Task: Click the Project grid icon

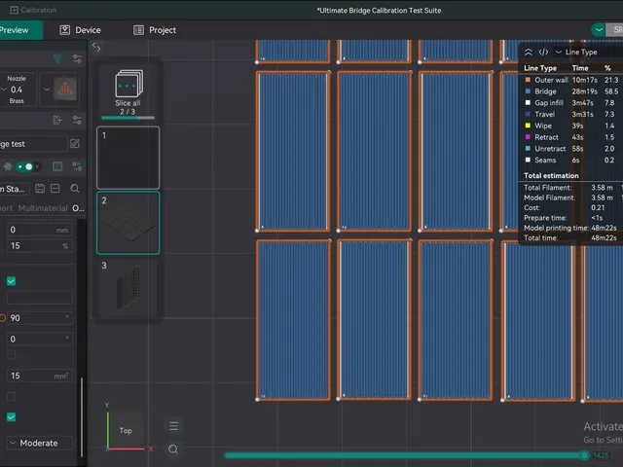Action: tap(138, 30)
